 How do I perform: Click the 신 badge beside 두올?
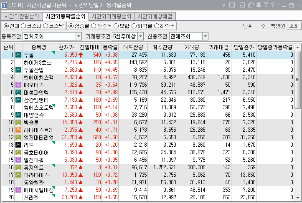pos(18,55)
